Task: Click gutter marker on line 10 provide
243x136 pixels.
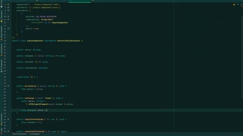Action: (x=8, y=17)
